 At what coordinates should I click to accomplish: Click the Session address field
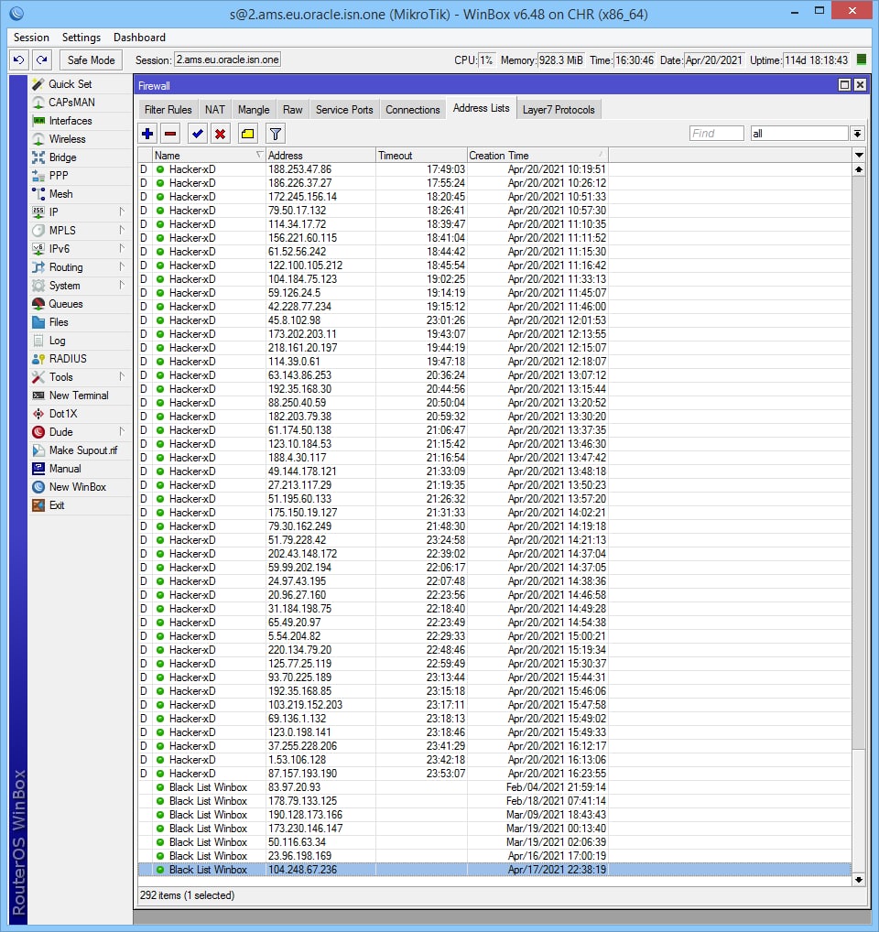tap(227, 60)
